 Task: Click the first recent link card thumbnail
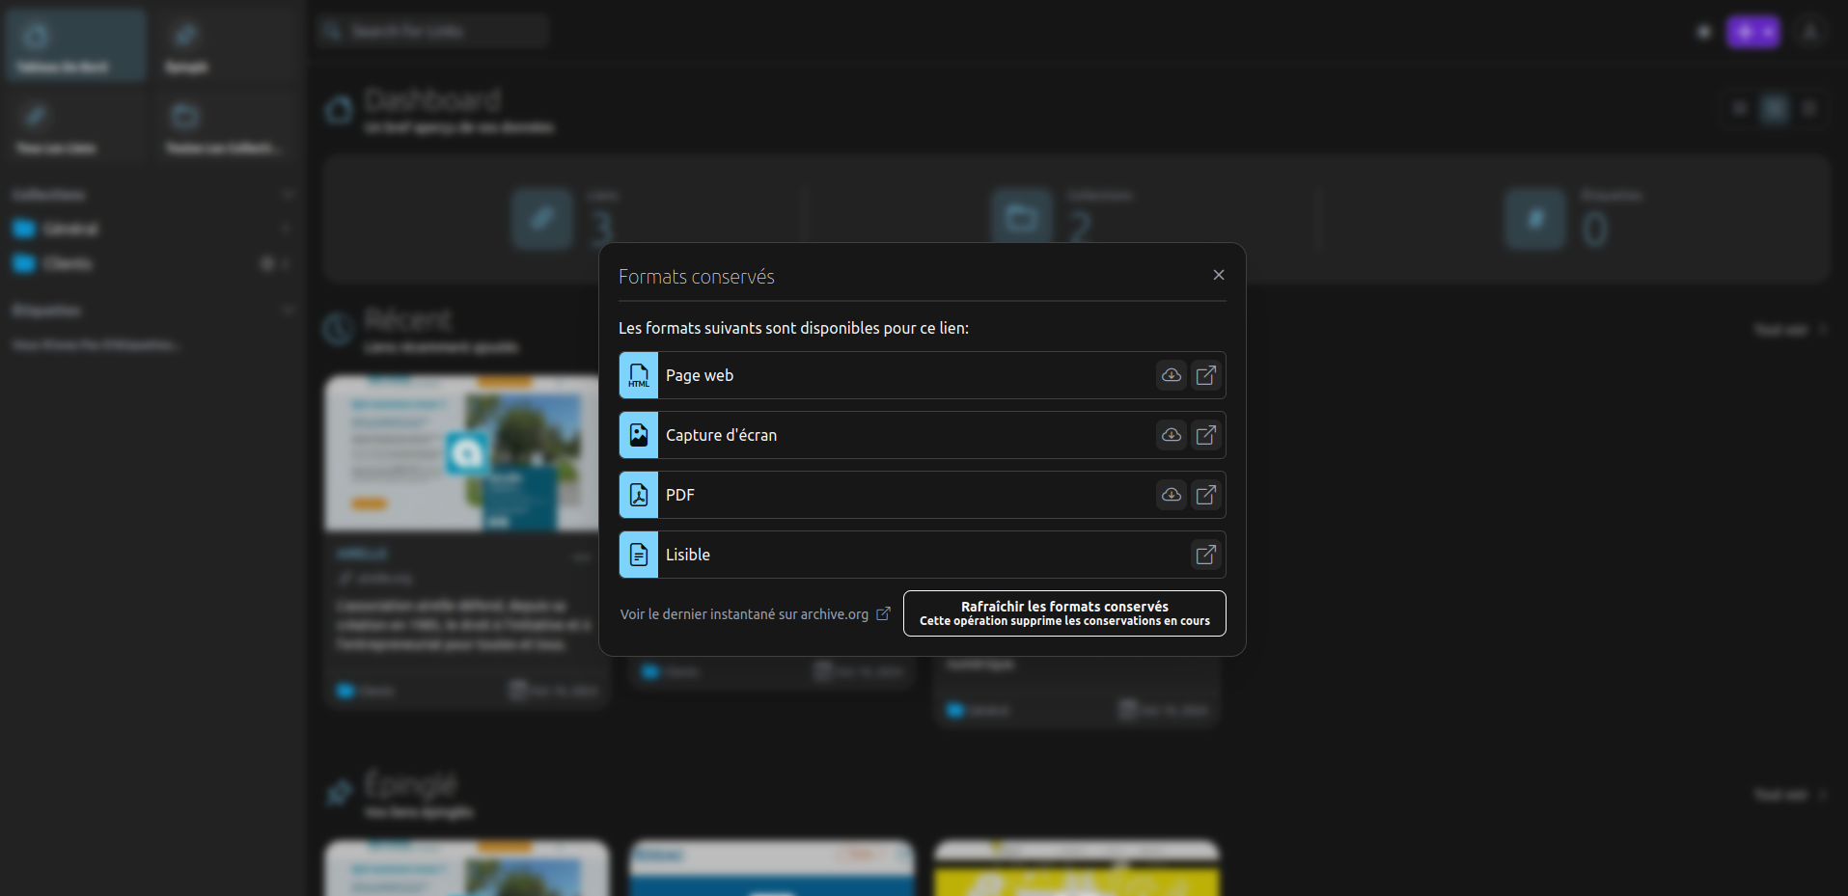[467, 453]
